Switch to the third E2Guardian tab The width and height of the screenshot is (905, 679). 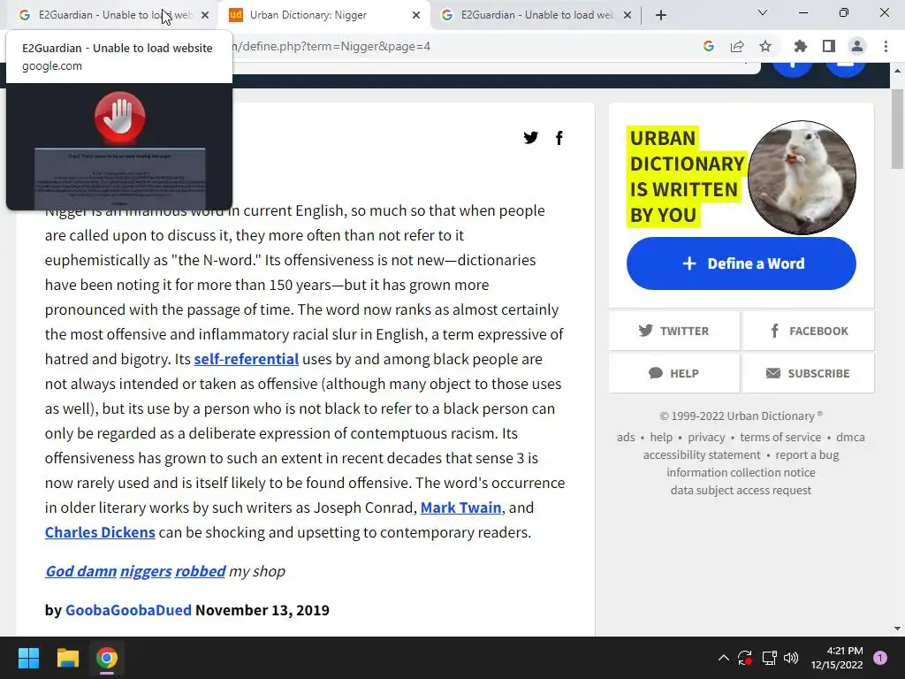[535, 15]
